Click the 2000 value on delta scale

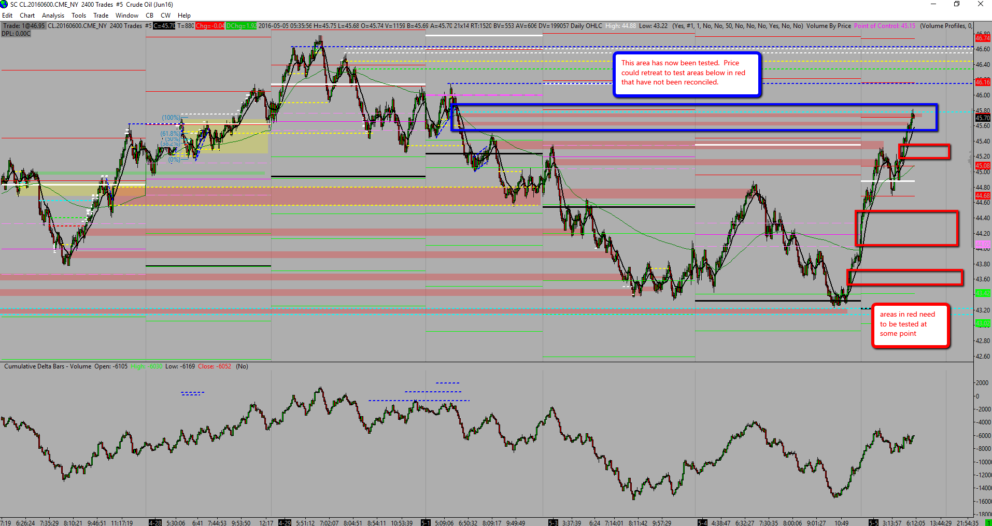982,383
